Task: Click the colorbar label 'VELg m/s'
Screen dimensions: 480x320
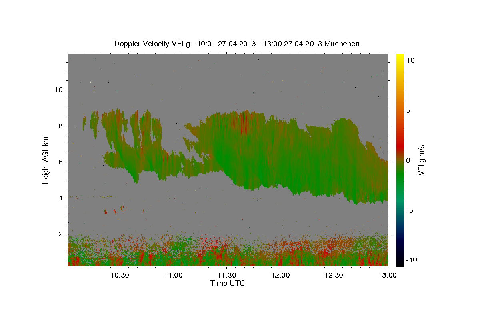Action: pyautogui.click(x=422, y=160)
